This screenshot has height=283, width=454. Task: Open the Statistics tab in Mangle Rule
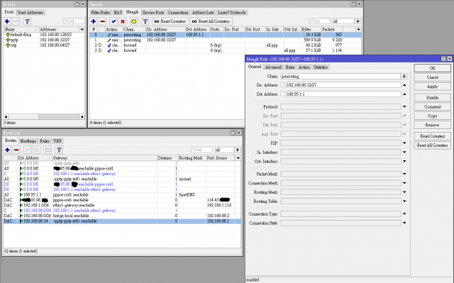coord(321,67)
